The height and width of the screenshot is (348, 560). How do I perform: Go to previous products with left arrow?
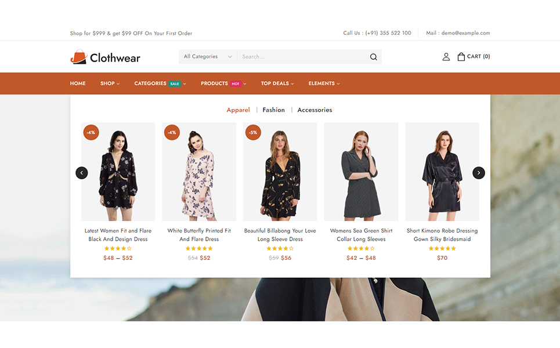coord(82,173)
